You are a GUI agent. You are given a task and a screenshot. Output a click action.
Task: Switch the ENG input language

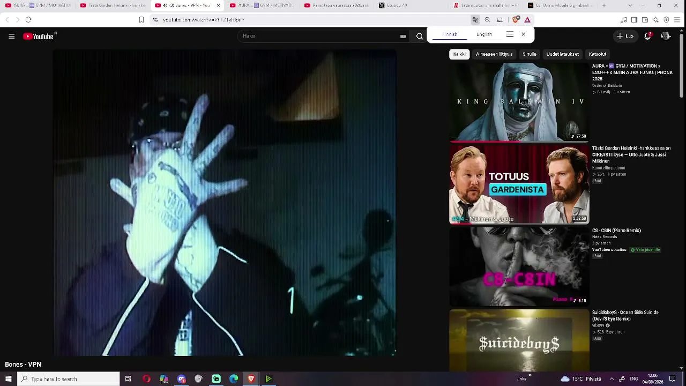click(633, 379)
